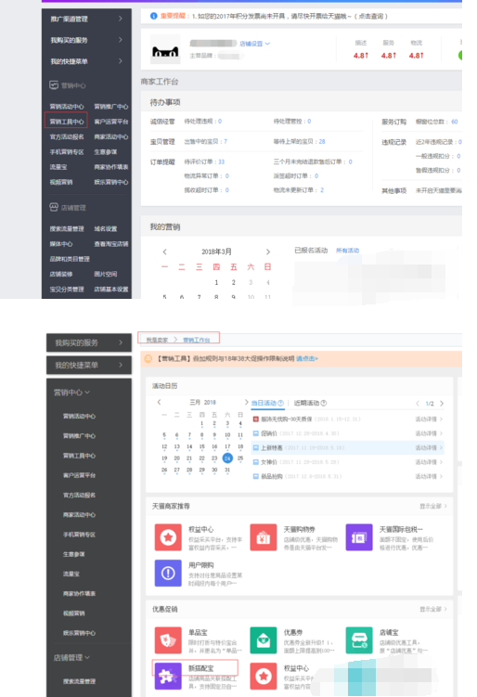Viewport: 477px width, 697px height.
Task: Collapse the 店铺管理 section in lower sidebar
Action: [71, 657]
